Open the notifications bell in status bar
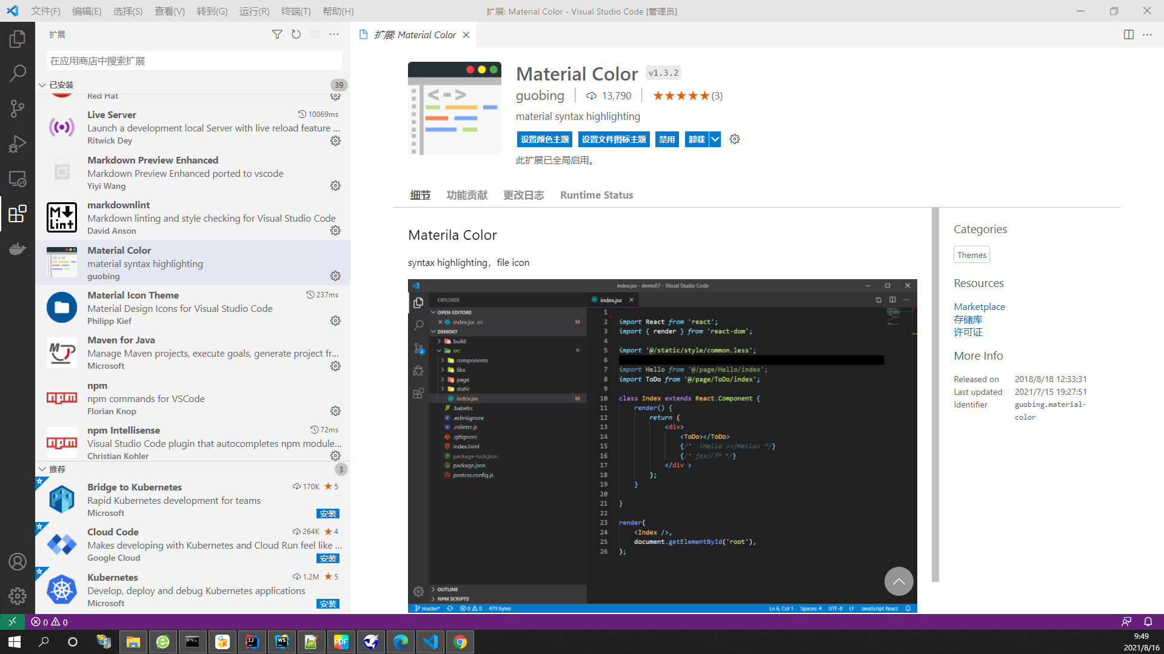Image resolution: width=1164 pixels, height=654 pixels. 1148,622
